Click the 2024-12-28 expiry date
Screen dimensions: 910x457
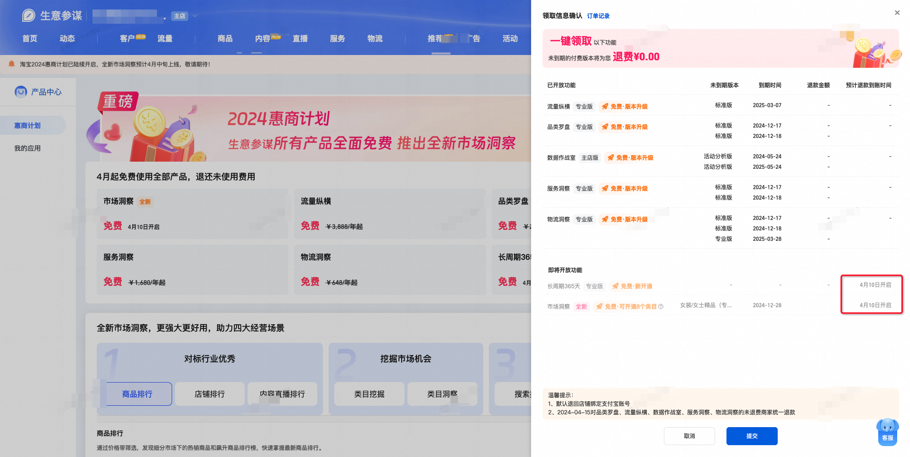(x=767, y=305)
